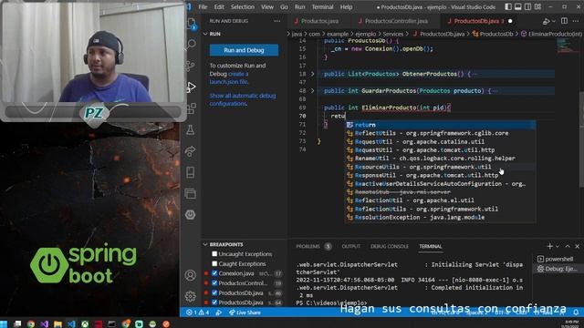Open the Explorer view in activity bar
584x328 pixels.
pyautogui.click(x=191, y=23)
